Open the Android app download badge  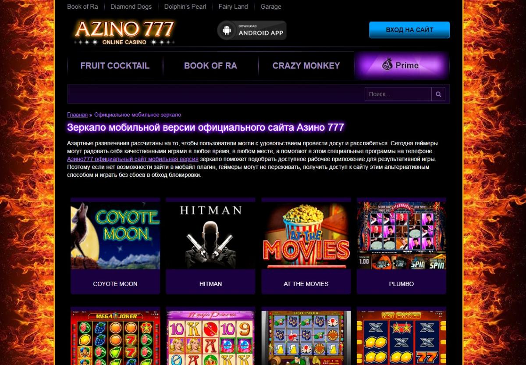coord(252,30)
